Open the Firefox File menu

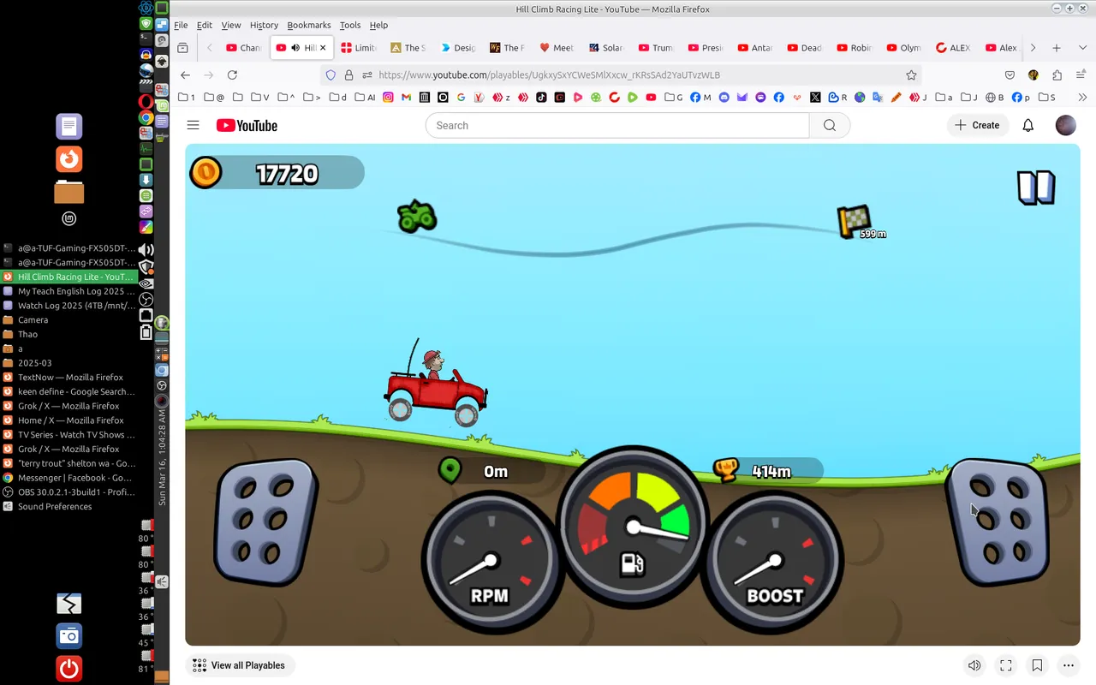(x=181, y=25)
